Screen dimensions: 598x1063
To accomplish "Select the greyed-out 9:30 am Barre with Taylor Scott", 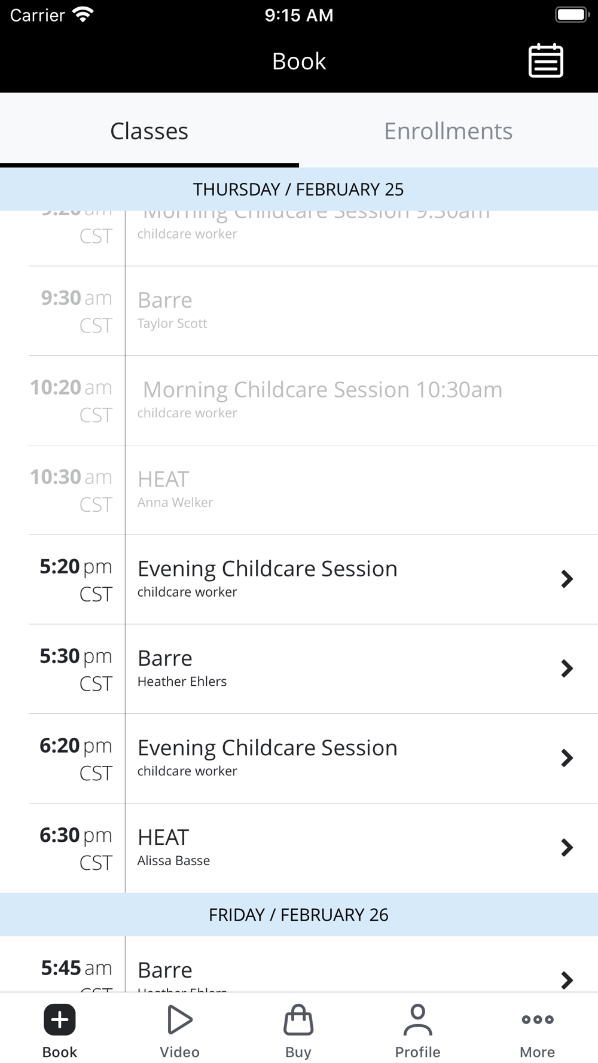I will pos(313,311).
